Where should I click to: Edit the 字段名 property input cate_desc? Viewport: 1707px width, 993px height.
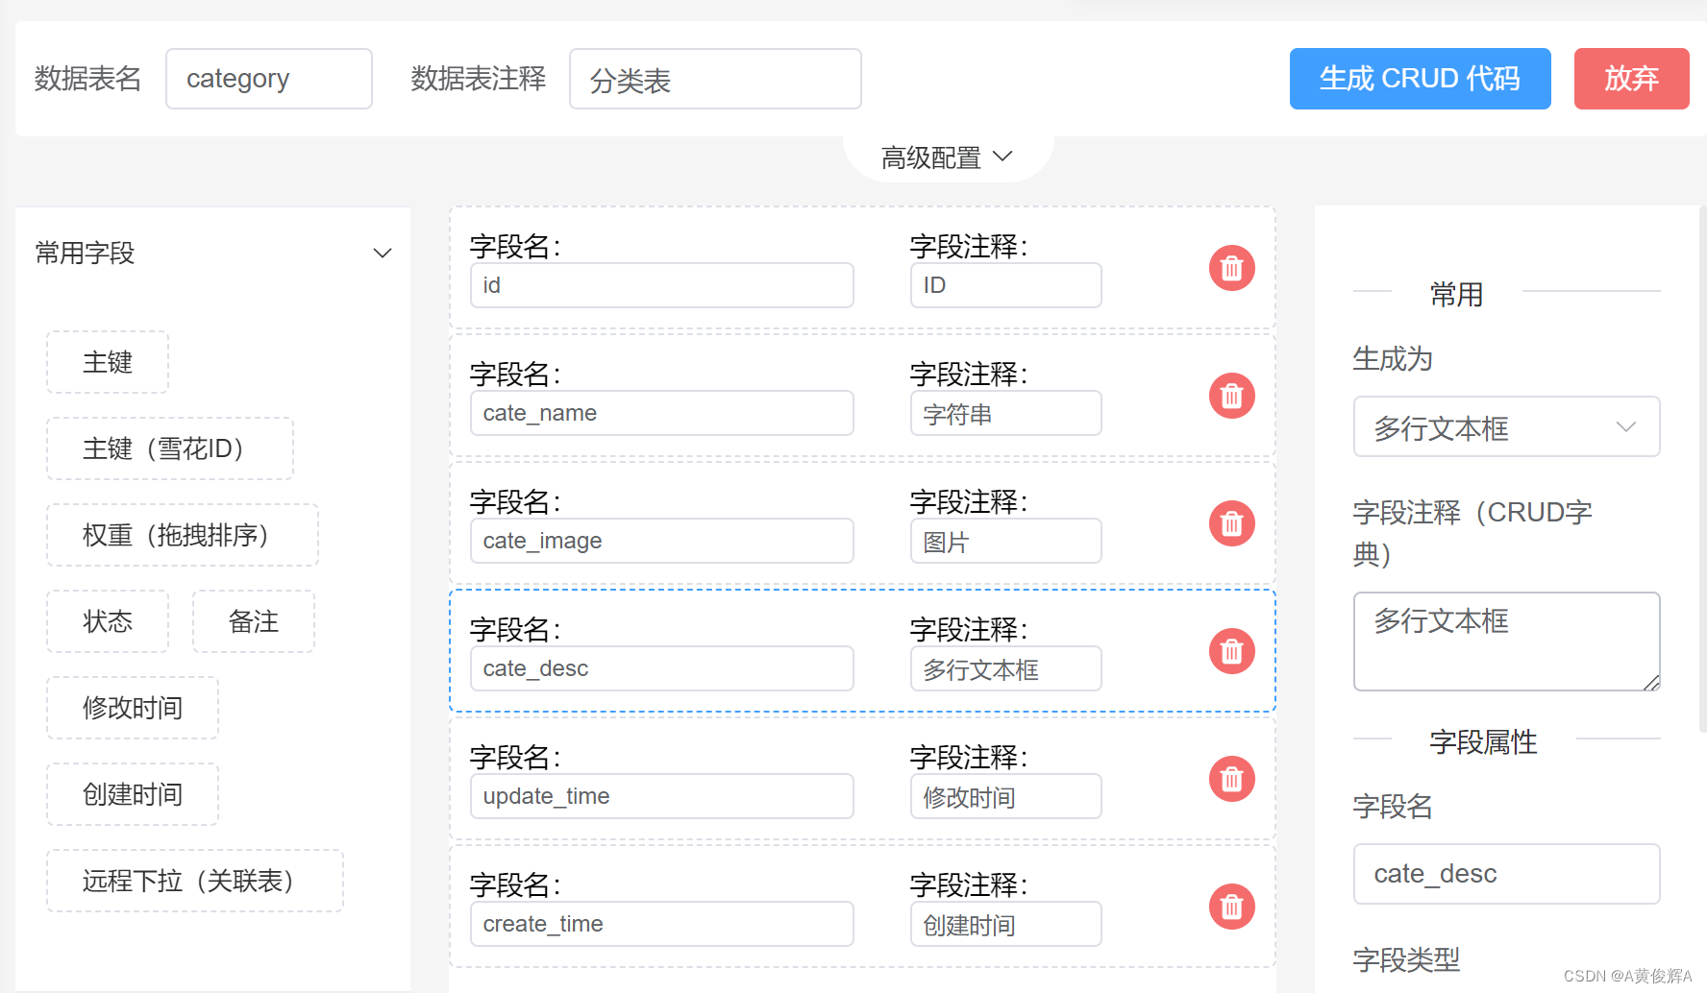click(1506, 874)
